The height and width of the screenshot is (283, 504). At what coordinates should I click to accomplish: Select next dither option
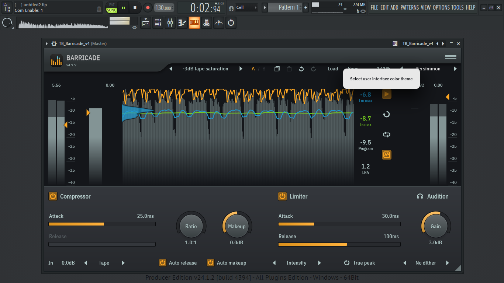(x=448, y=263)
